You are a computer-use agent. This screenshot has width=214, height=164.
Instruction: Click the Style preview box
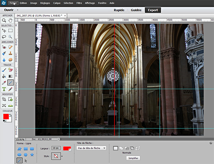[x=56, y=156]
